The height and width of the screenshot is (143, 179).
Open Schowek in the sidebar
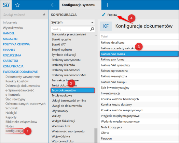pos(12,108)
